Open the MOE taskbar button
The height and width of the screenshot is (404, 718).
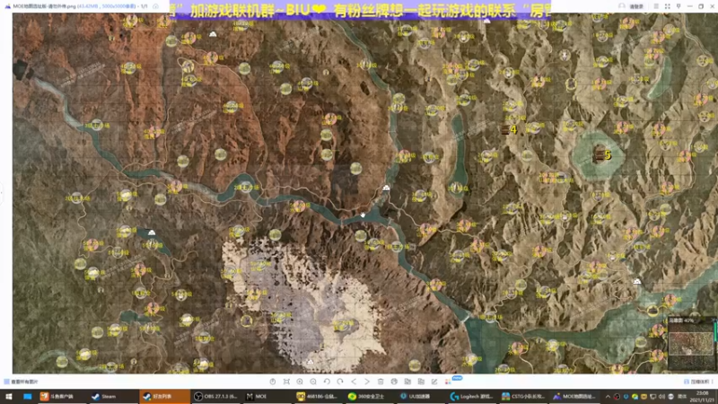(x=266, y=397)
